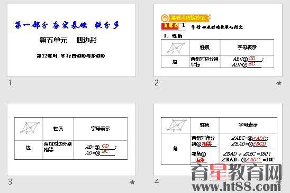The image size is (290, 193).
Task: Click the 1. 性质 heading in slide 2
Action: point(173,36)
